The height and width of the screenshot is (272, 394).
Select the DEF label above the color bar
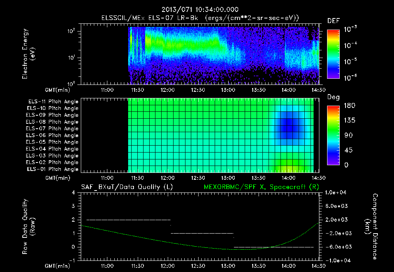pos(334,21)
